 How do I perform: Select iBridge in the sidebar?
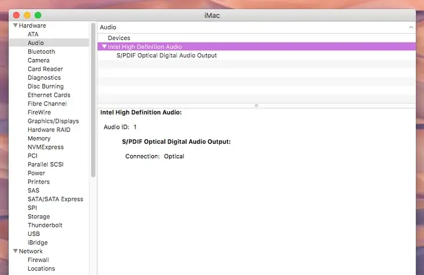coord(38,243)
